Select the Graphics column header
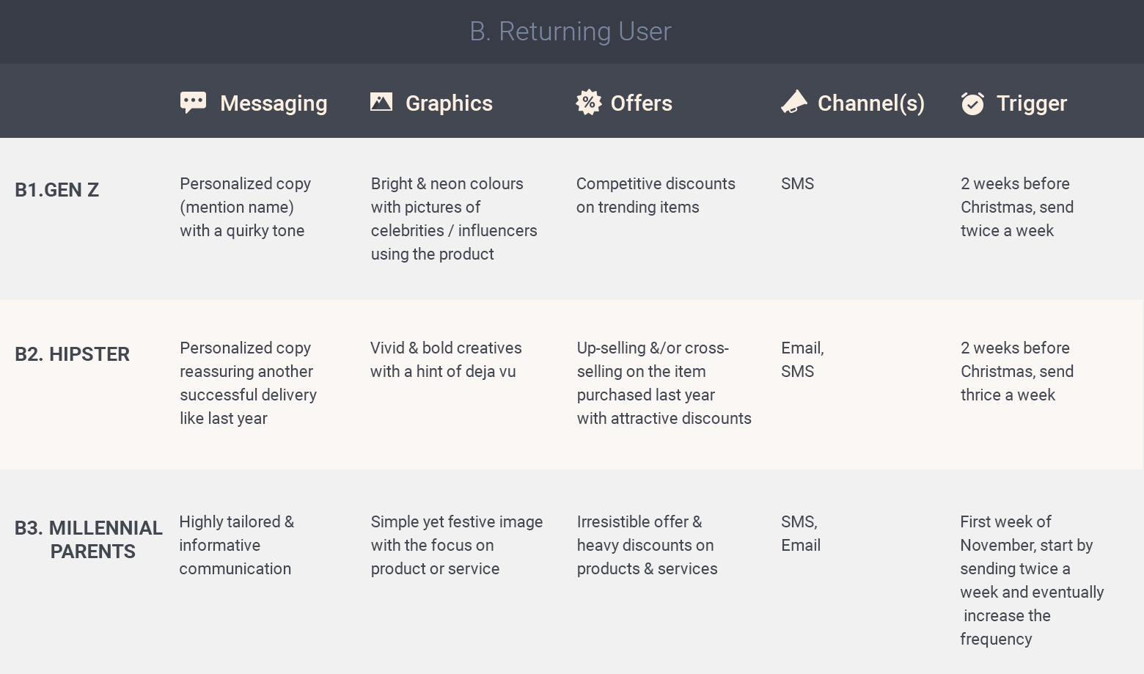This screenshot has height=674, width=1144. click(x=449, y=103)
